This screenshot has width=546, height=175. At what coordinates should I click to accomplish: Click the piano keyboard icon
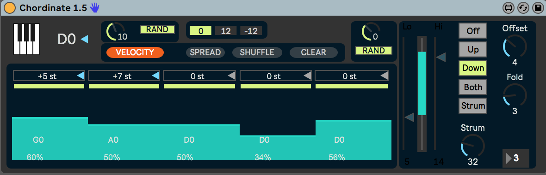click(x=26, y=39)
